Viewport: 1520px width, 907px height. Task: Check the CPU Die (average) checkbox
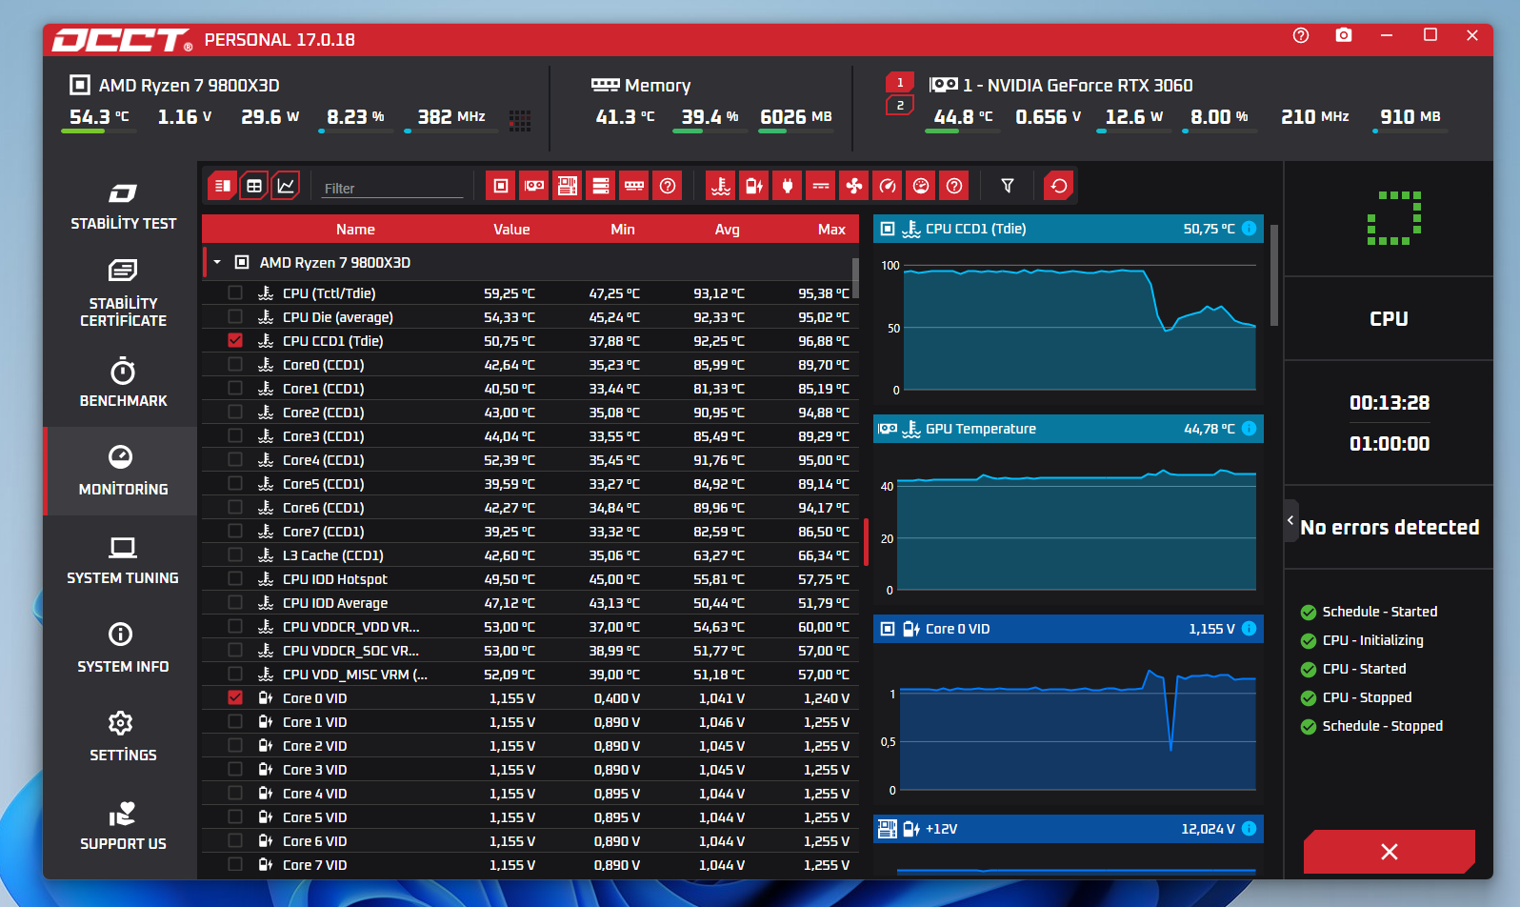(x=235, y=316)
